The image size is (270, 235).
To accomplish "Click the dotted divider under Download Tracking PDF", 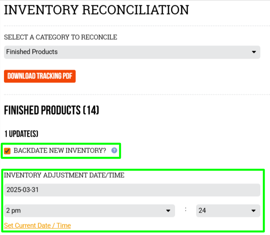I will coord(137,95).
